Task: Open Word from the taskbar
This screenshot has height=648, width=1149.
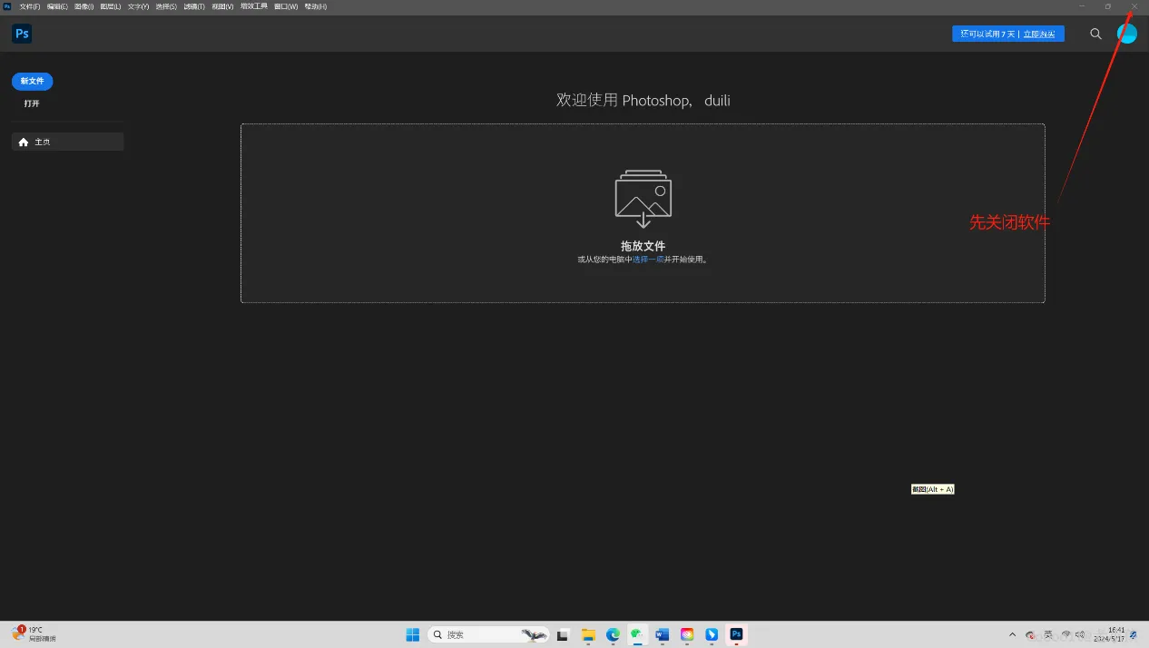Action: [662, 634]
